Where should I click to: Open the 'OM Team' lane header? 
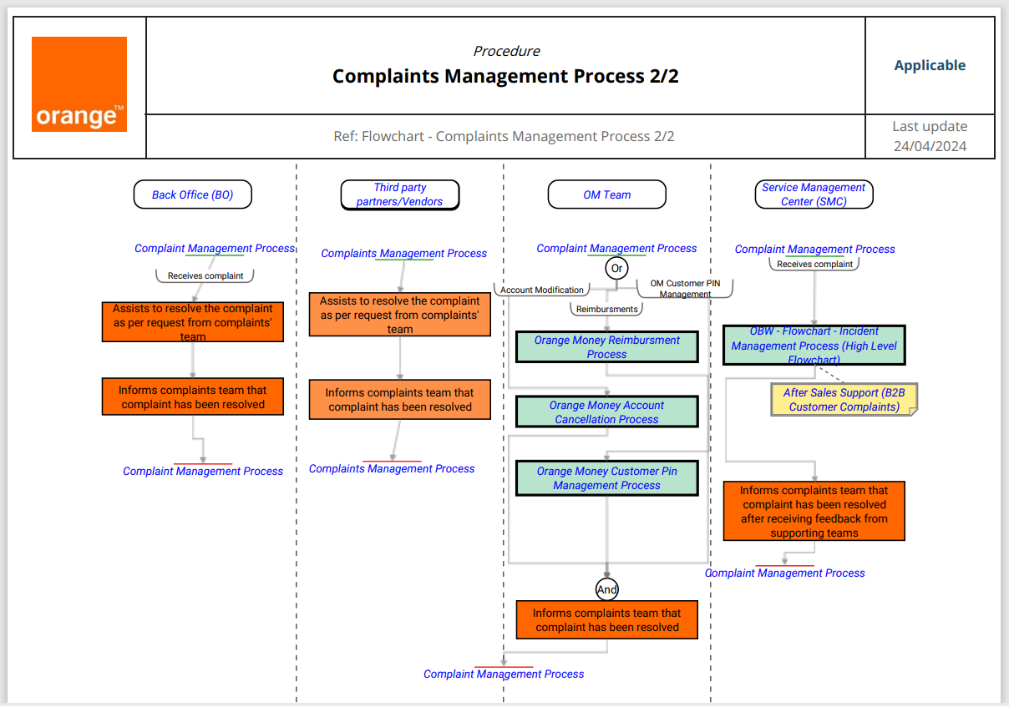pos(607,194)
